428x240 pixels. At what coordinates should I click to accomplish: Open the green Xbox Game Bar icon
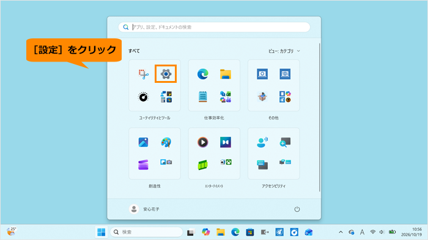[203, 164]
